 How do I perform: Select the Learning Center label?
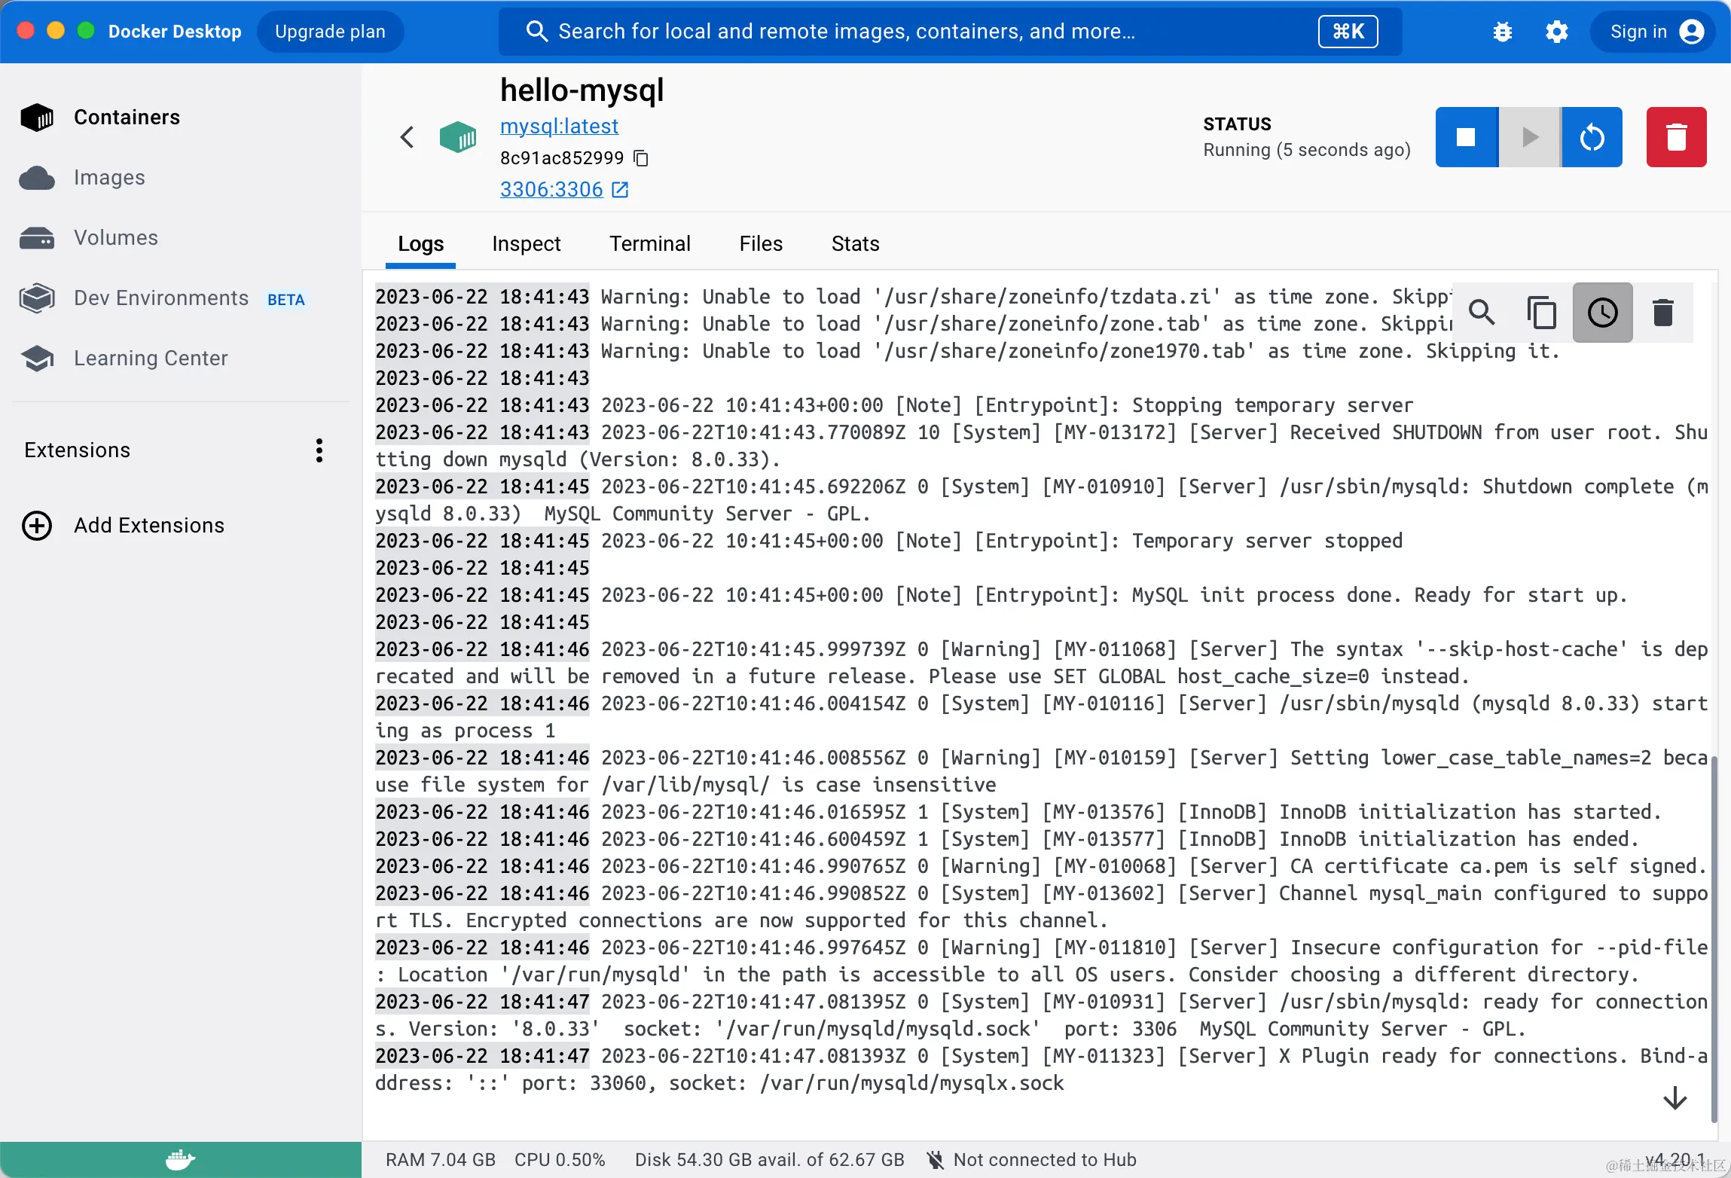pyautogui.click(x=151, y=359)
